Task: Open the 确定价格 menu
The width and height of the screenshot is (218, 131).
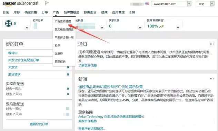Action: click(31, 12)
